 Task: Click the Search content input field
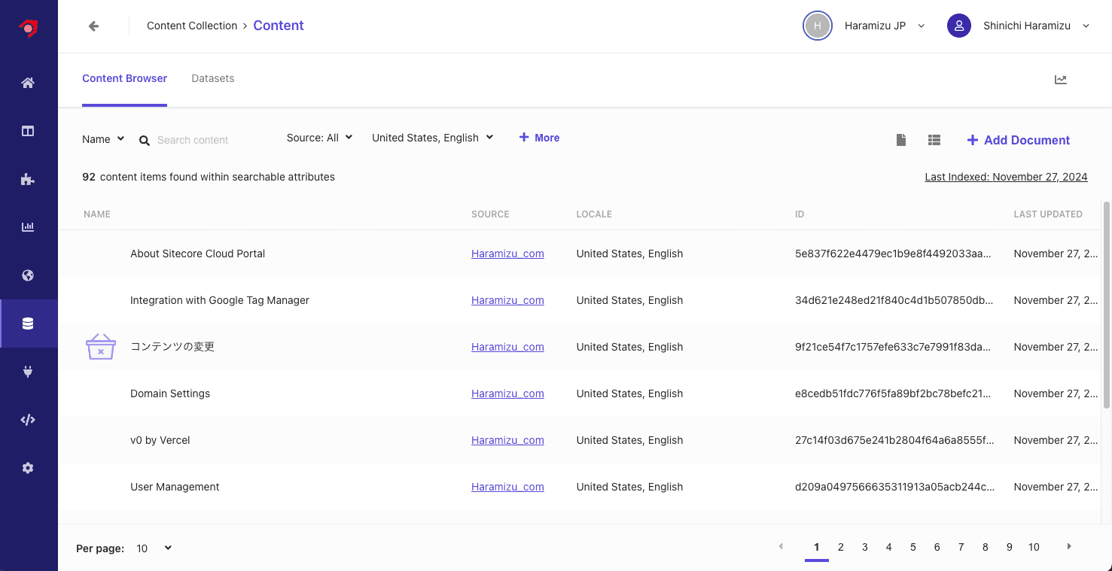coord(211,140)
